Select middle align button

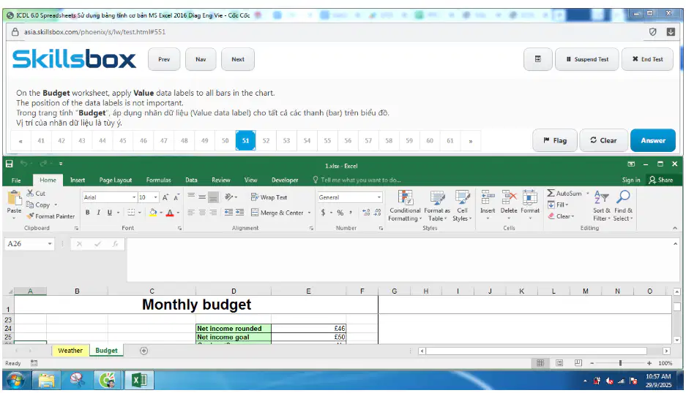pos(202,197)
